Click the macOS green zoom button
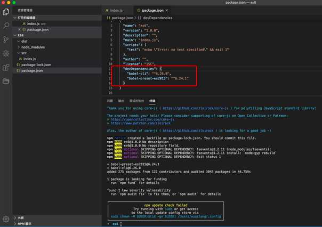 (14, 3)
